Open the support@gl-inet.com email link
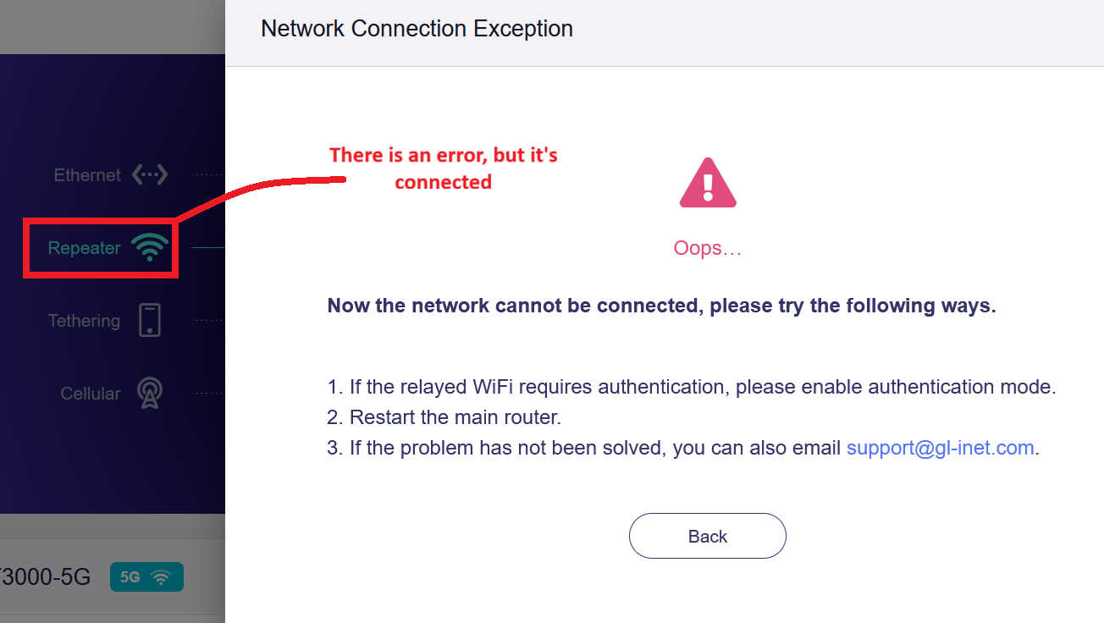 (x=940, y=448)
